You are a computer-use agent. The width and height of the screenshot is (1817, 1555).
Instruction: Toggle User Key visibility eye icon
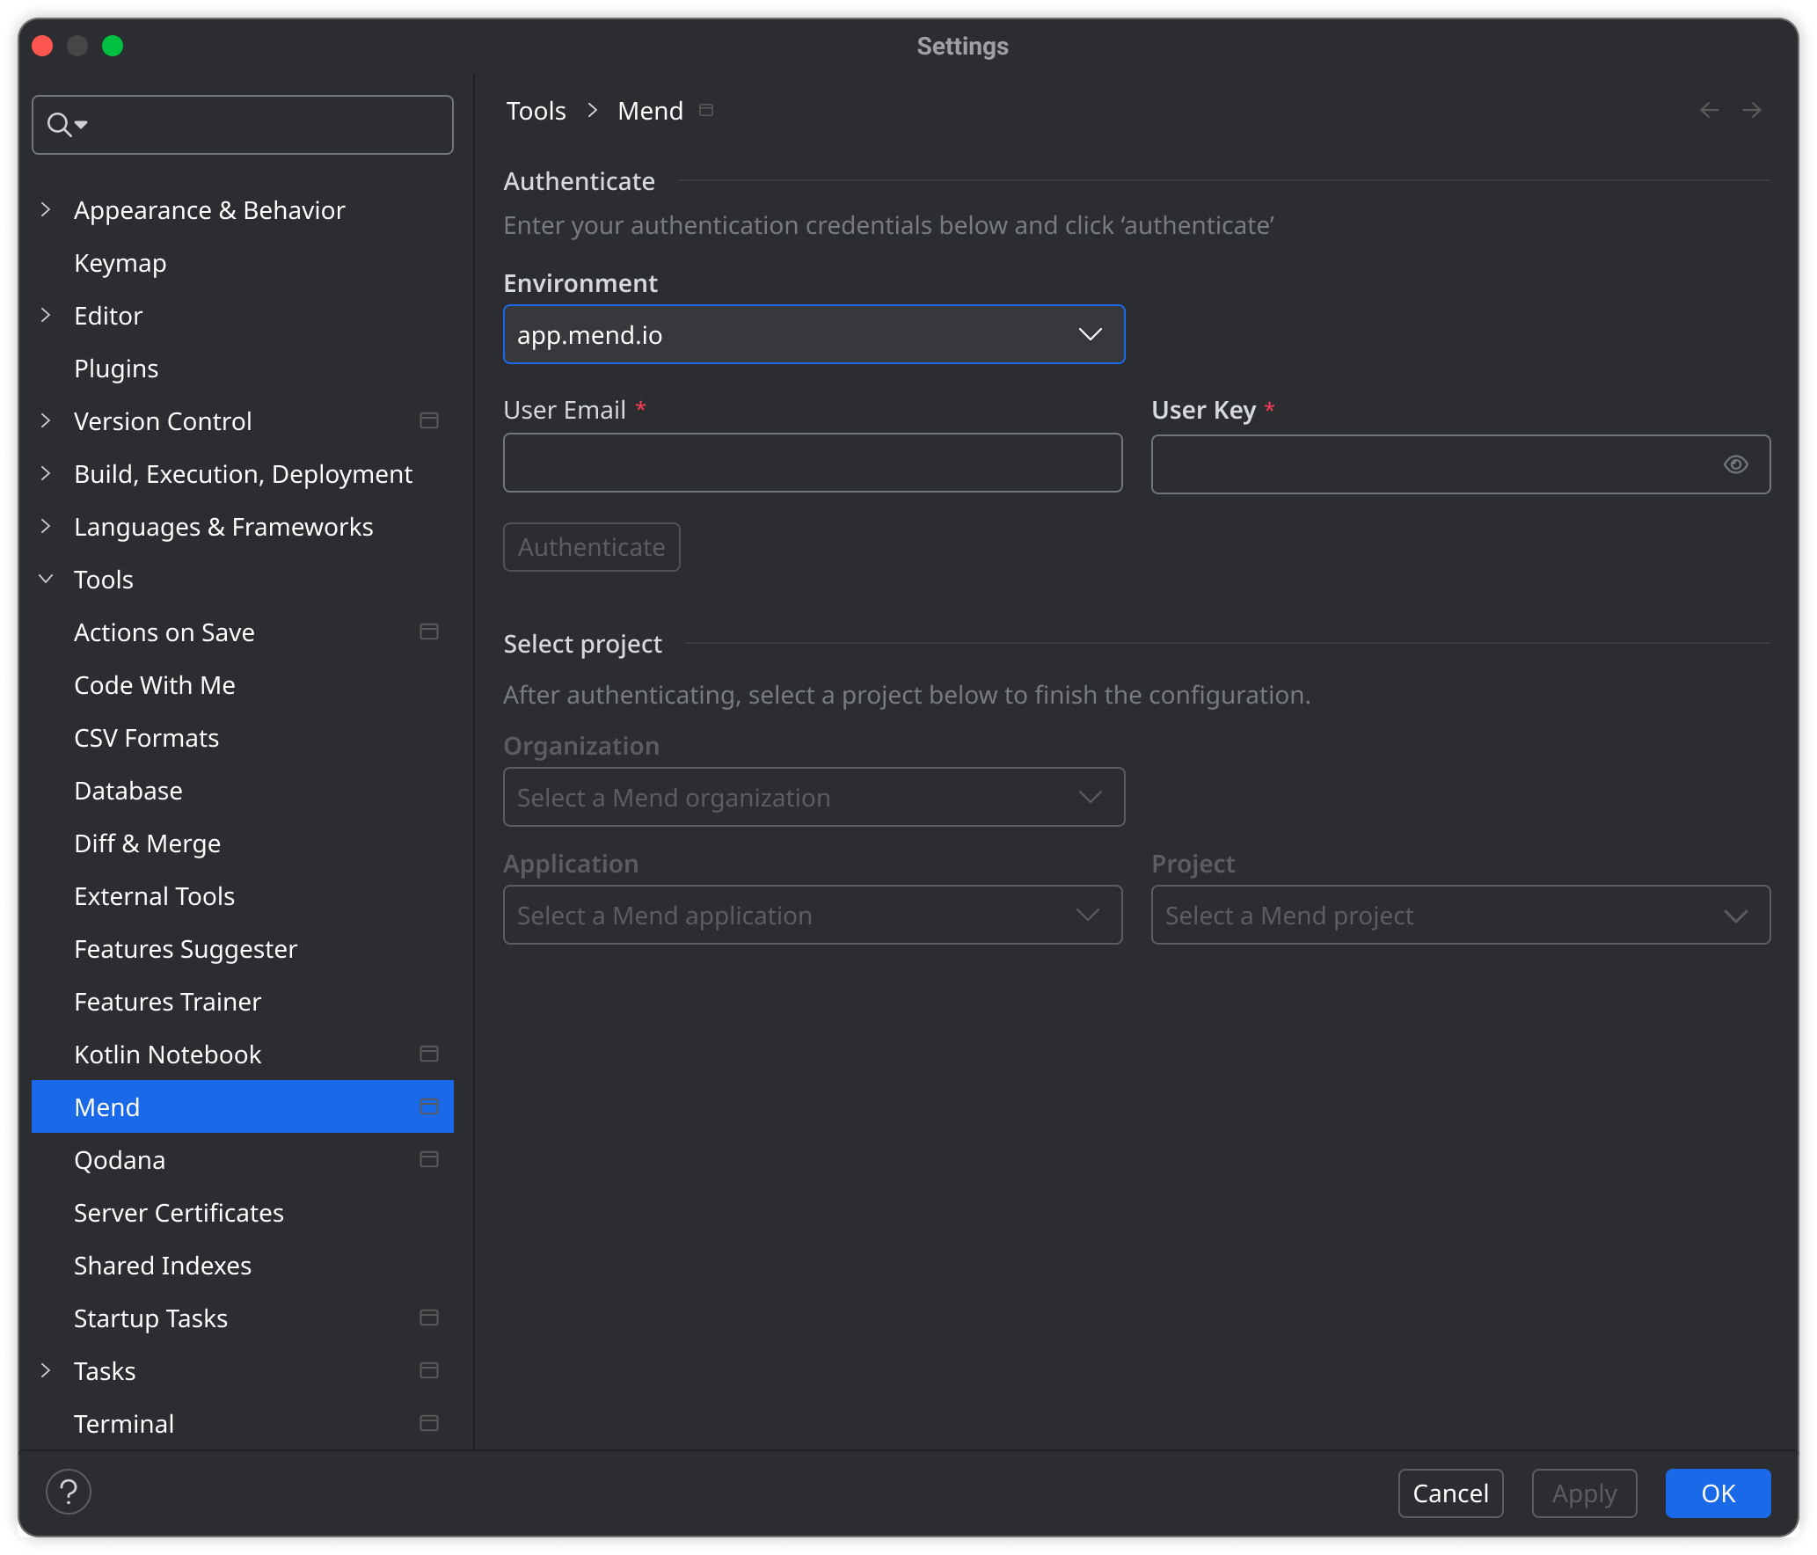(1735, 464)
